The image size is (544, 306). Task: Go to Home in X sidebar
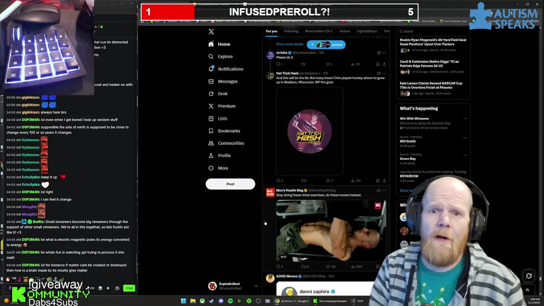click(x=219, y=44)
